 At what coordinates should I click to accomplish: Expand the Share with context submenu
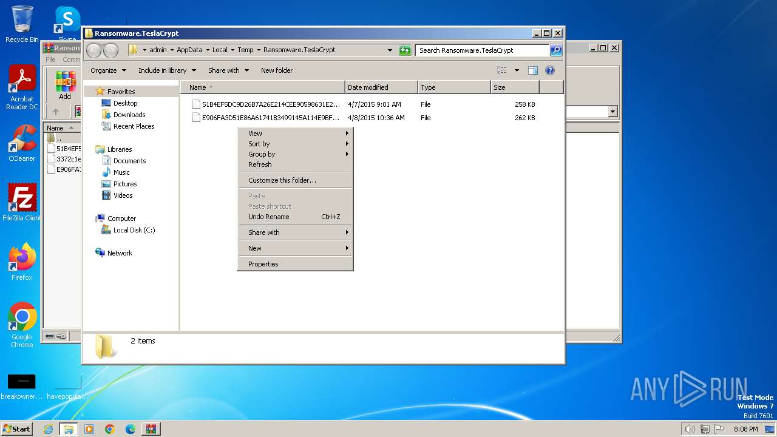295,232
